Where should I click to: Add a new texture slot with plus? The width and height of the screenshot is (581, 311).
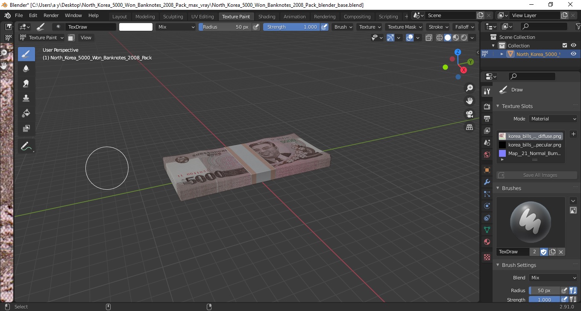click(573, 134)
